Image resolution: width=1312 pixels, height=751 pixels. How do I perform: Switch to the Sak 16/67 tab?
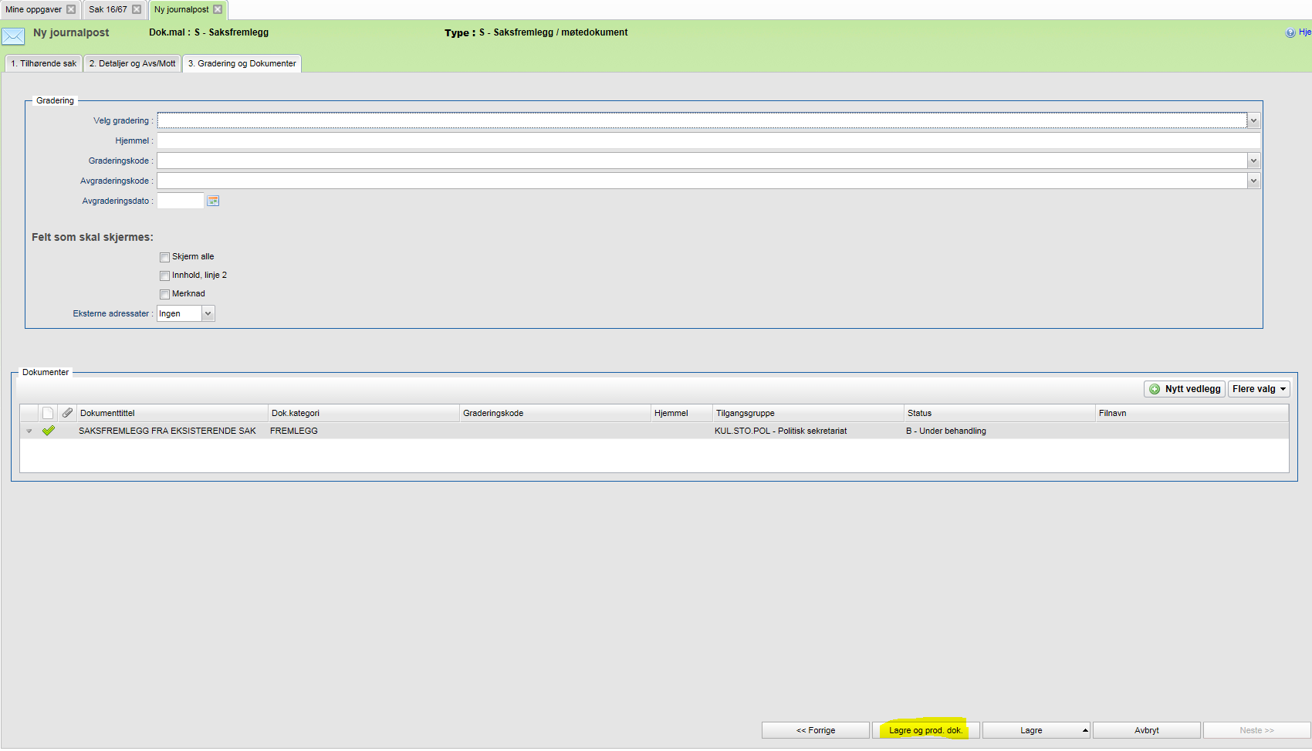pos(108,9)
